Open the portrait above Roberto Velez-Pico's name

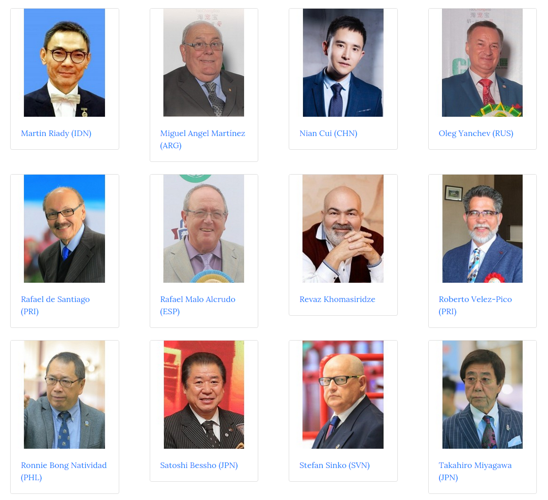[483, 228]
